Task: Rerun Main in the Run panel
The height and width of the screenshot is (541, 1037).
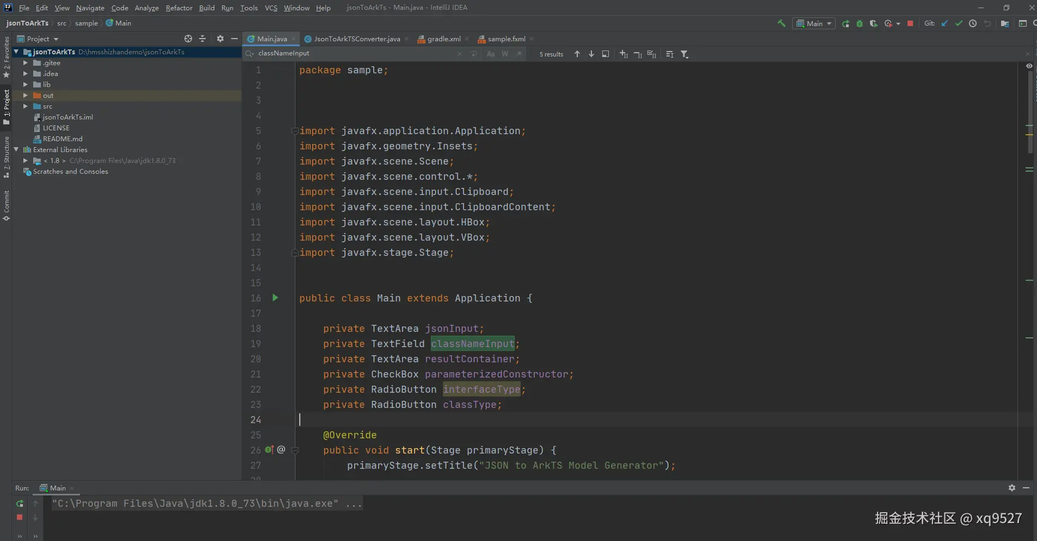Action: 20,504
